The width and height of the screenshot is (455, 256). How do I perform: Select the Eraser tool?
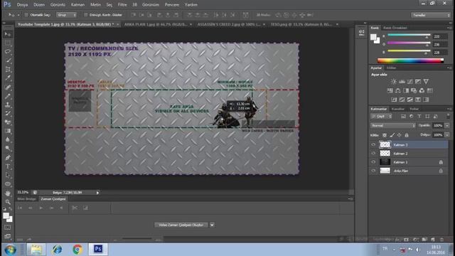click(8, 122)
